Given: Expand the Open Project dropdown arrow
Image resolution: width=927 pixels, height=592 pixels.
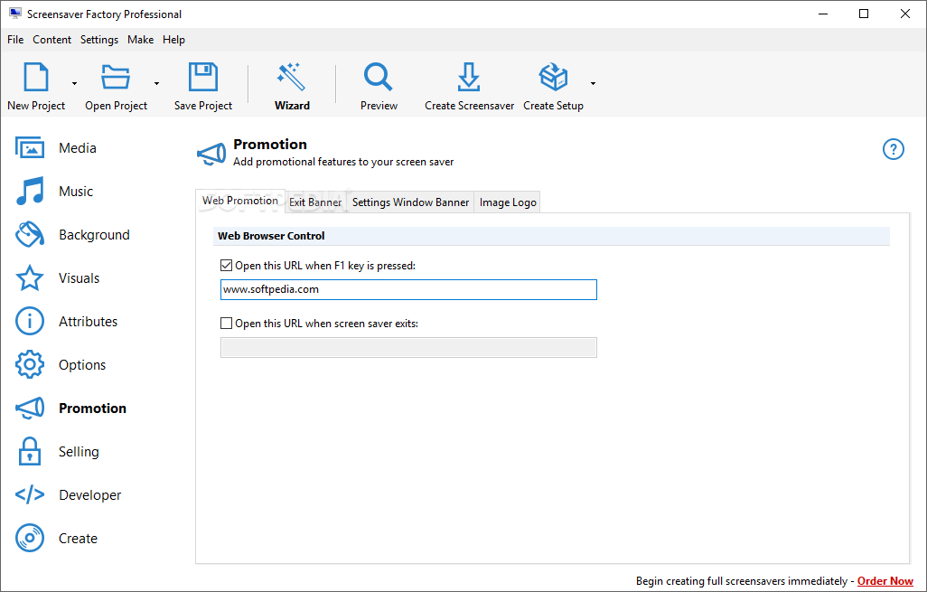Looking at the screenshot, I should click(x=156, y=83).
